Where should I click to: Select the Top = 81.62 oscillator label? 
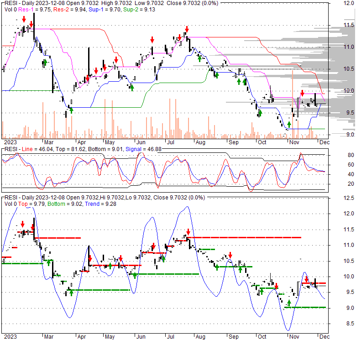tap(71, 149)
